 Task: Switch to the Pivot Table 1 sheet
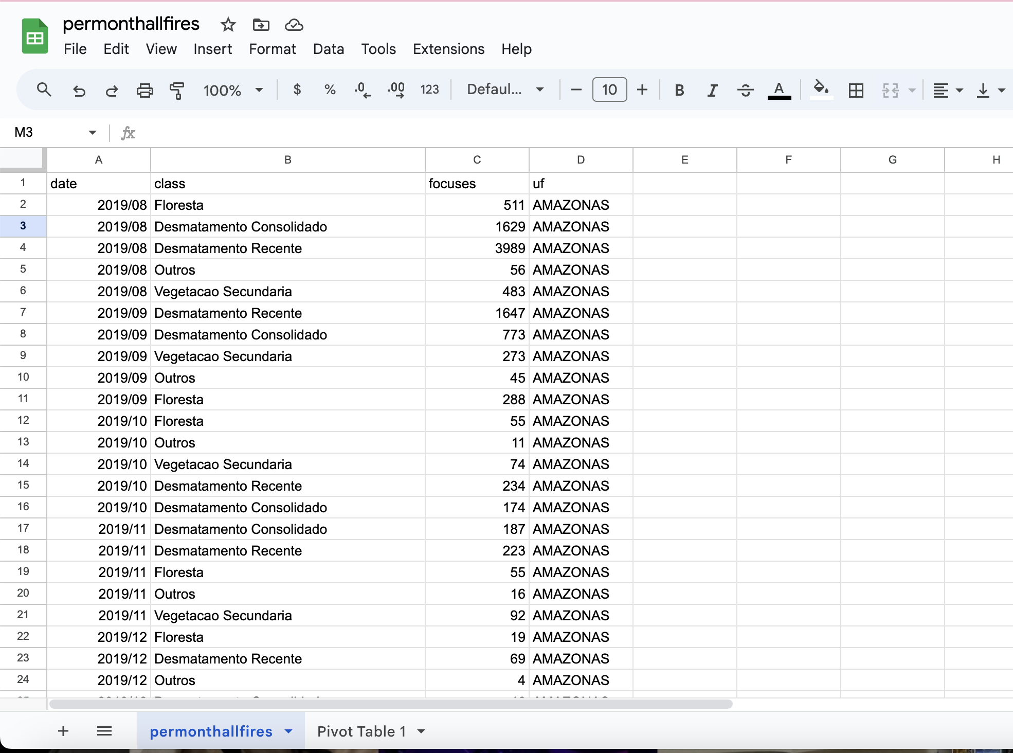coord(361,731)
